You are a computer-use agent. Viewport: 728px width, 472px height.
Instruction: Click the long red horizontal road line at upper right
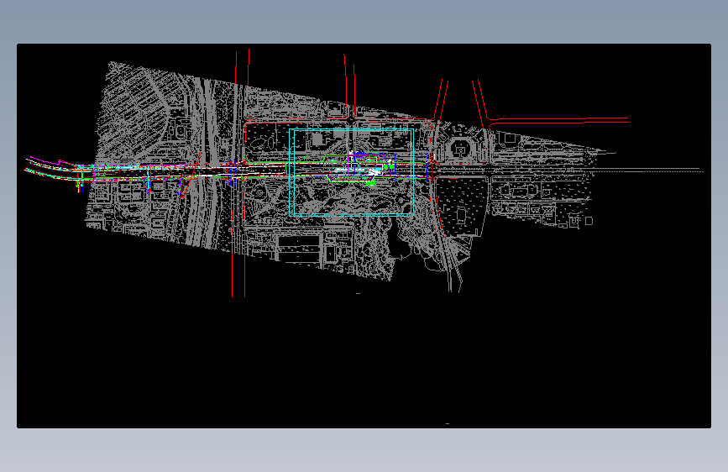tap(559, 120)
